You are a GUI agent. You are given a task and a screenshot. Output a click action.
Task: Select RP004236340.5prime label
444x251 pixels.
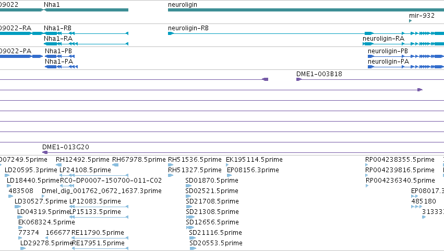400,181
